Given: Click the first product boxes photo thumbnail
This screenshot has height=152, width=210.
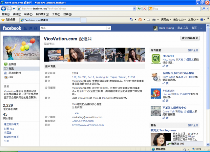Looking at the screenshot, I should [x=54, y=55].
